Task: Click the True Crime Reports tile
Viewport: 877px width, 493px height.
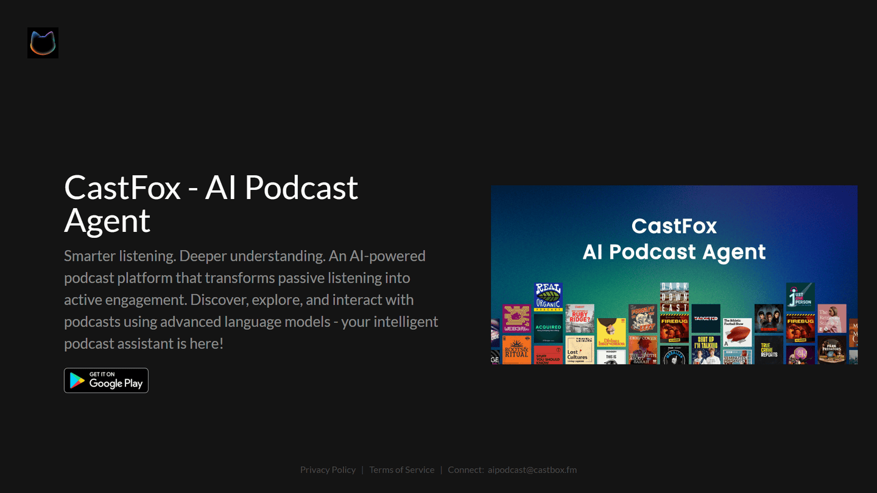Action: click(769, 350)
